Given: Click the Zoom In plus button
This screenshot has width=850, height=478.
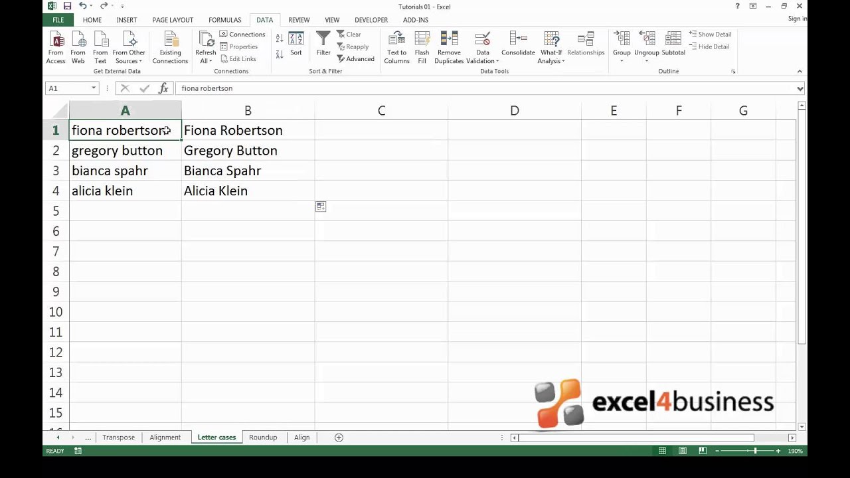Looking at the screenshot, I should pos(778,451).
